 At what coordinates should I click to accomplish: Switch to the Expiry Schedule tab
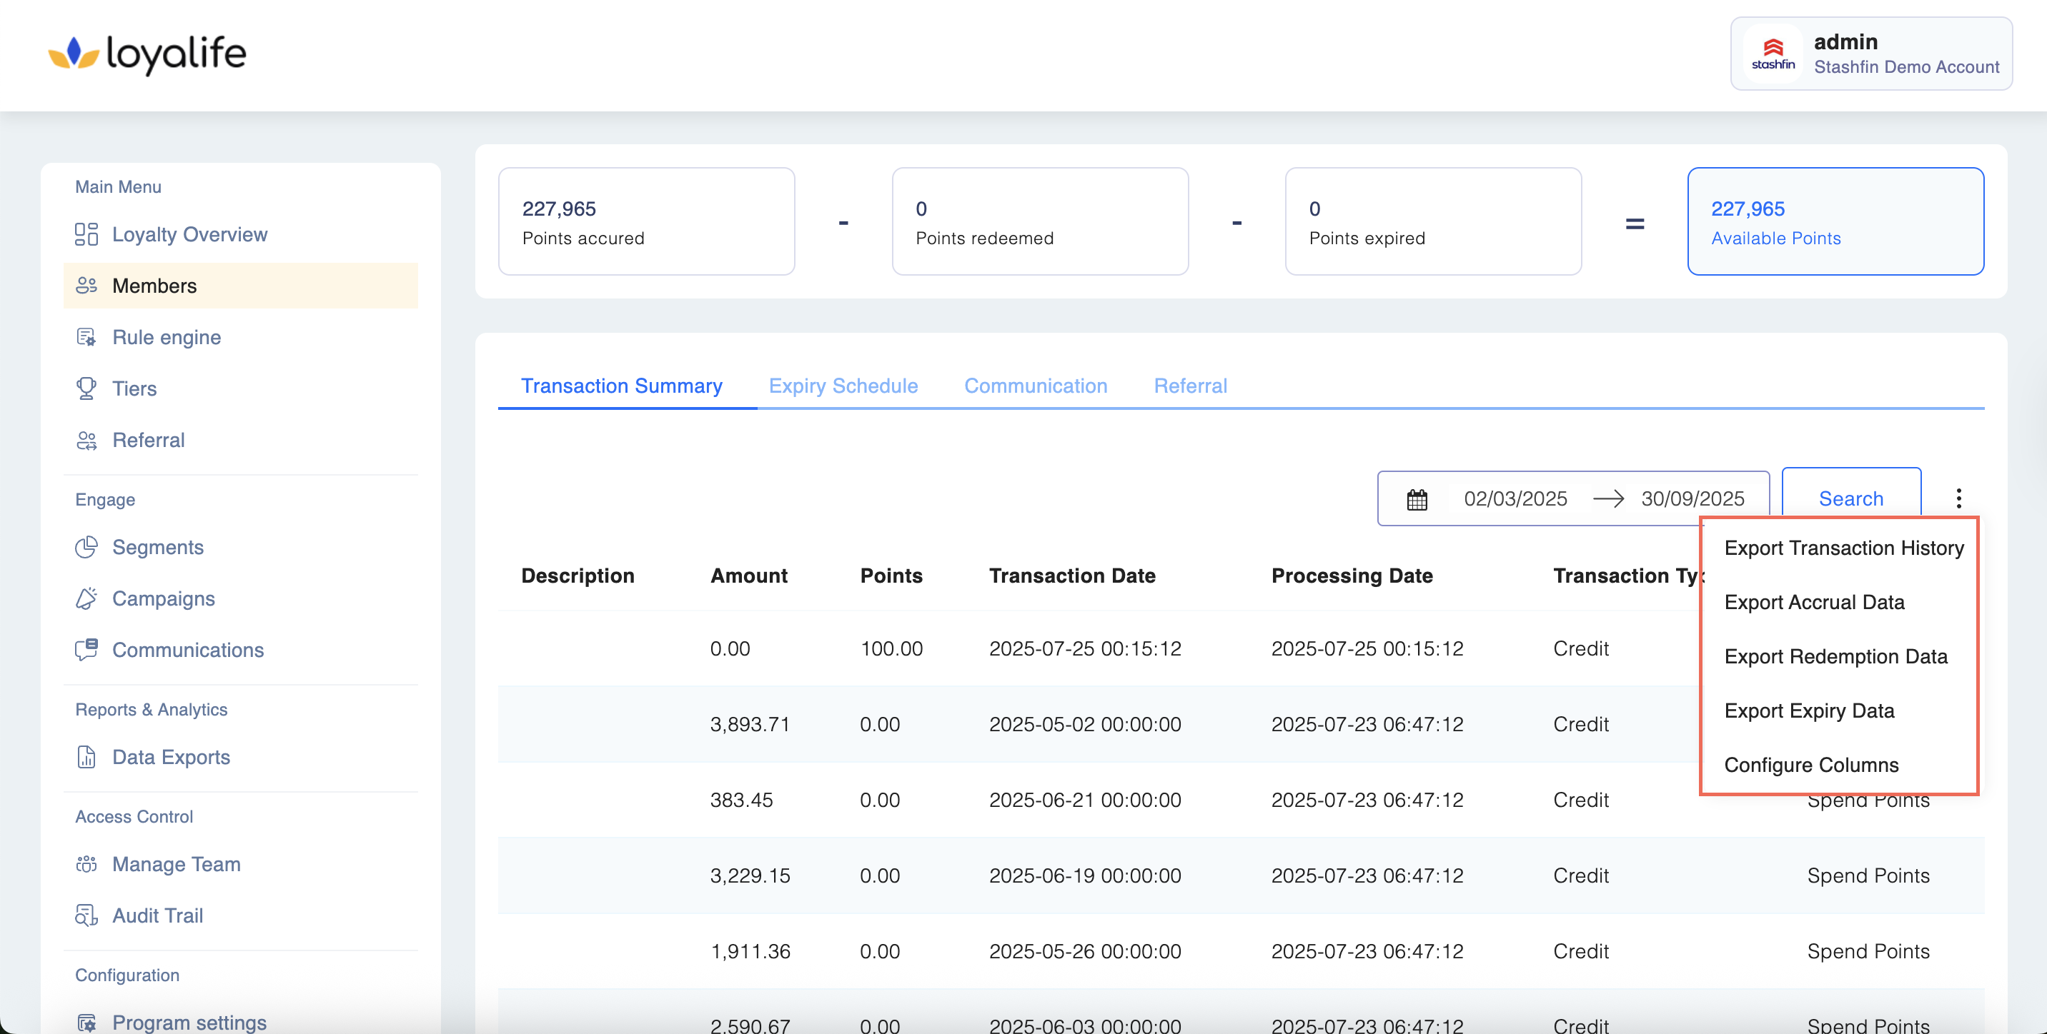tap(843, 386)
